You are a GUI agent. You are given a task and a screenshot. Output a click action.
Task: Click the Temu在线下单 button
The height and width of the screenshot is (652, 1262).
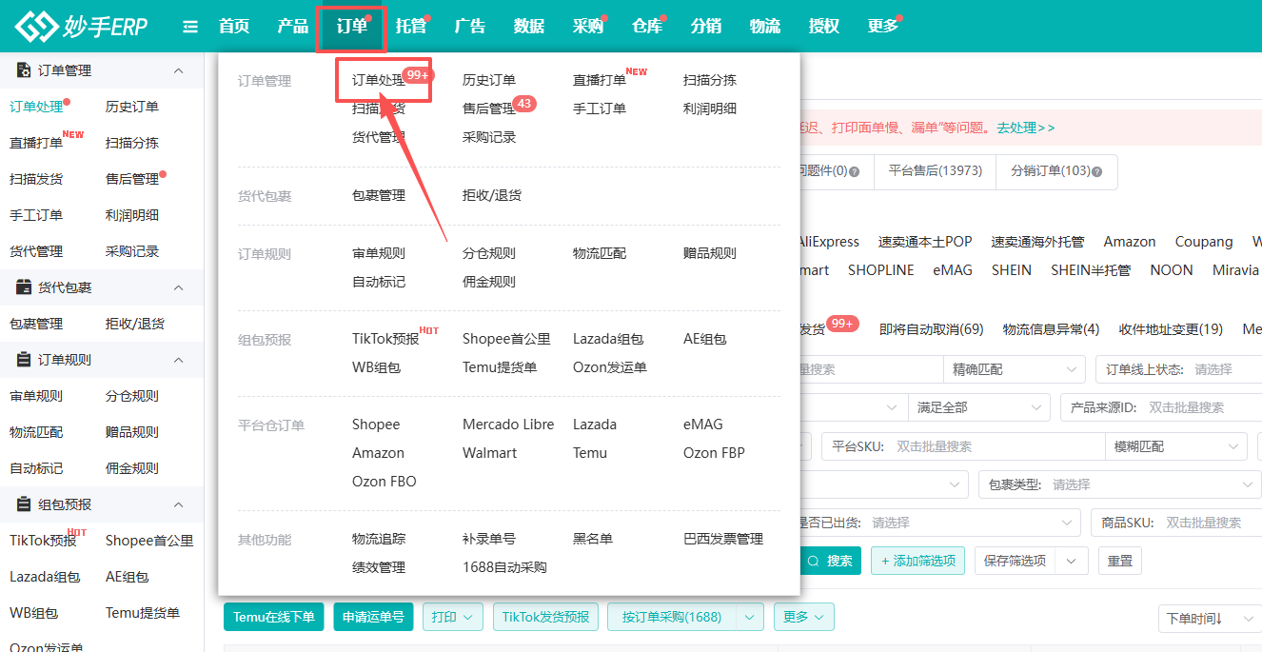click(274, 617)
